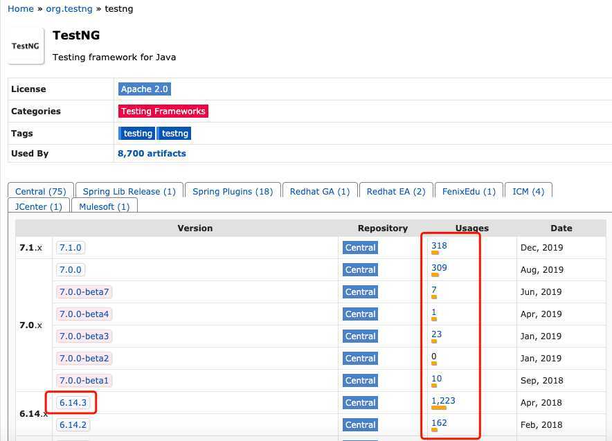612x441 pixels.
Task: Click 'Testing framework for Java' description
Action: [x=114, y=57]
